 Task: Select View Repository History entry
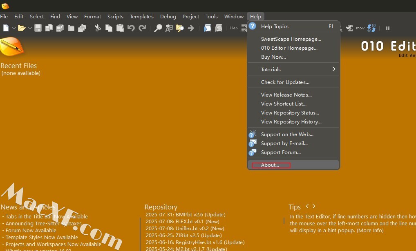(293, 122)
